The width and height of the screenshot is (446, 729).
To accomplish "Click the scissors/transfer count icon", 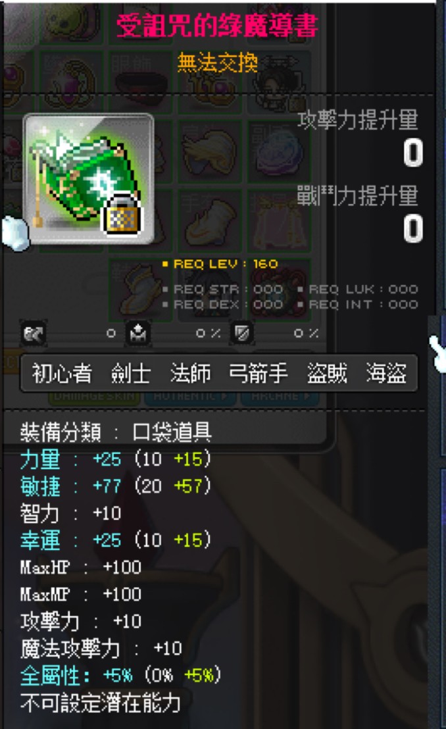I will tap(34, 334).
